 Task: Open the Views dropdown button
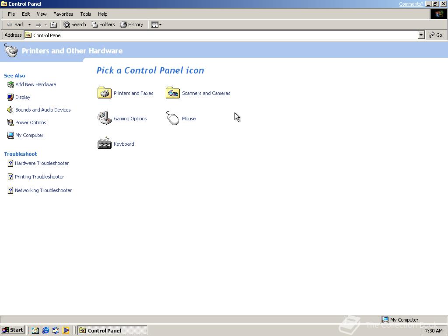tap(156, 25)
